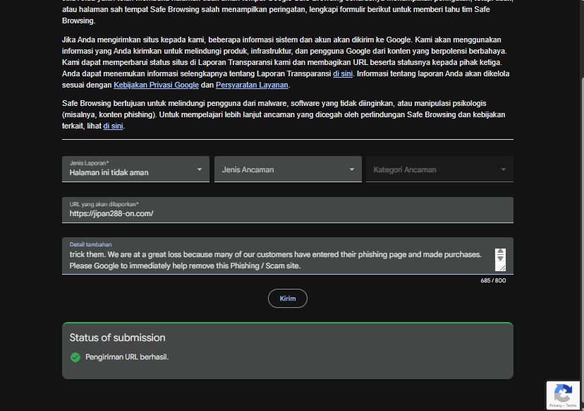Click the URL yang akan dilaporkan field
This screenshot has height=411, width=584.
(288, 210)
